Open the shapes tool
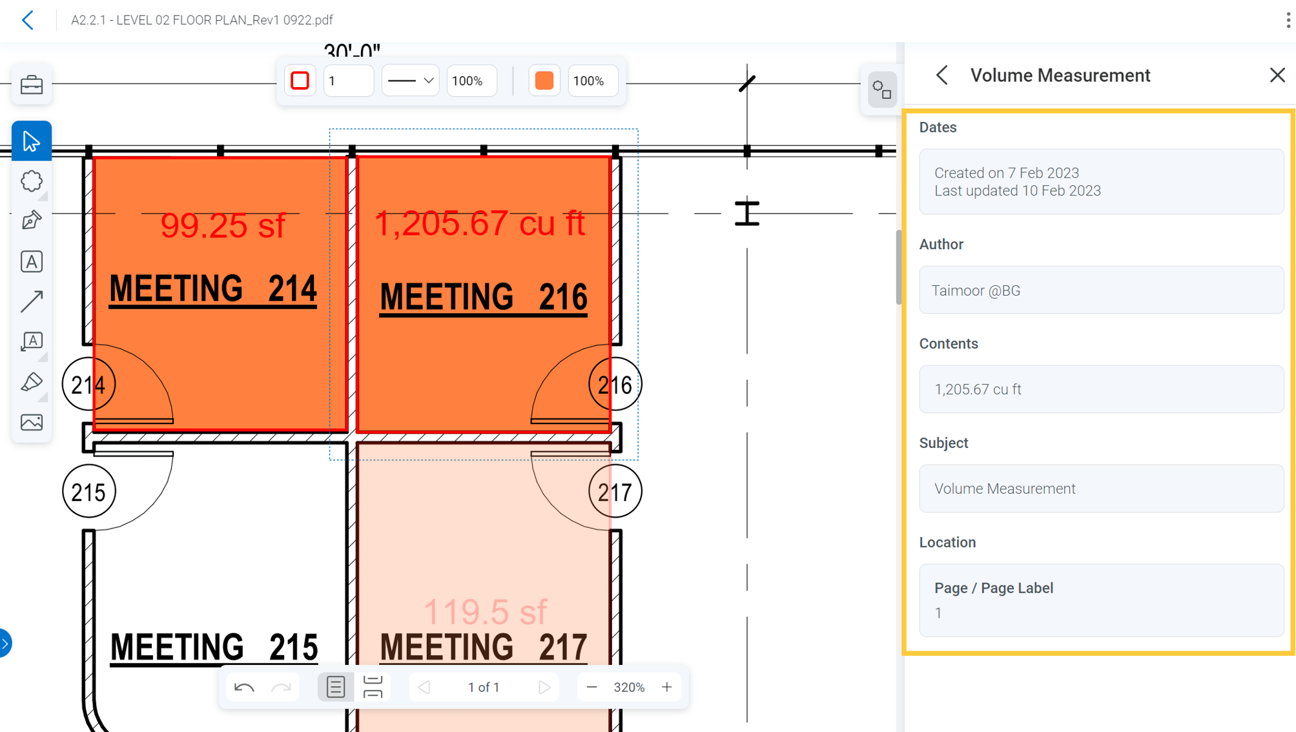1296x732 pixels. [x=31, y=181]
